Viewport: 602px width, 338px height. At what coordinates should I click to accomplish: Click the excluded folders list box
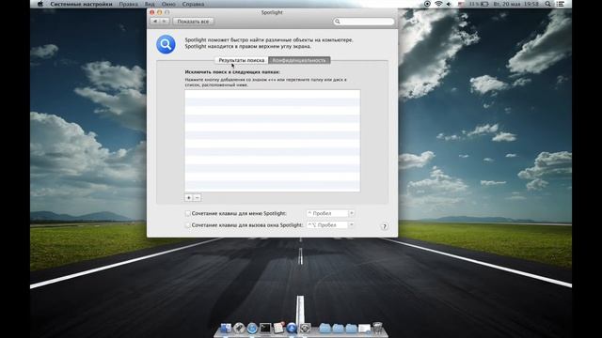[272, 141]
